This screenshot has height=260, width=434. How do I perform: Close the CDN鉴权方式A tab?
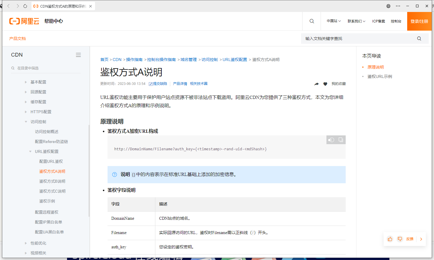(91, 6)
